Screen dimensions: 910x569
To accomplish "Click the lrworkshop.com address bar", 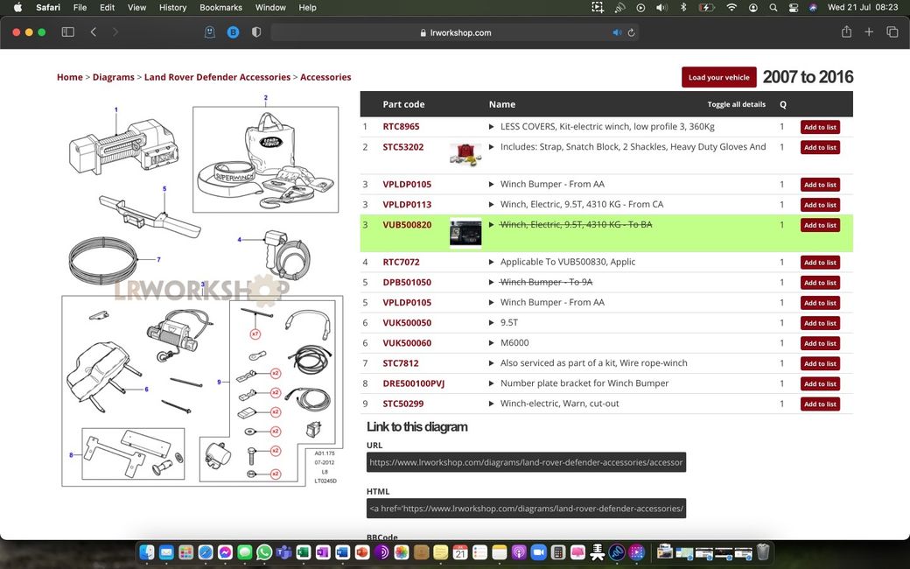I will 456,32.
